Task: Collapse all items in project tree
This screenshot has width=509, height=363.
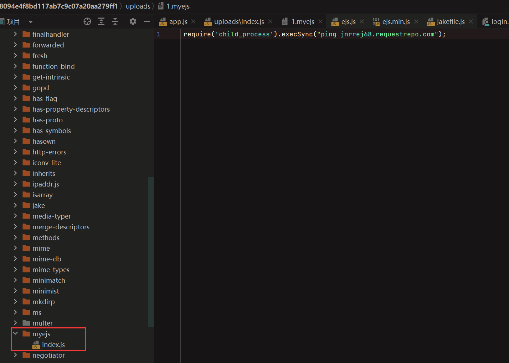Action: (x=115, y=21)
